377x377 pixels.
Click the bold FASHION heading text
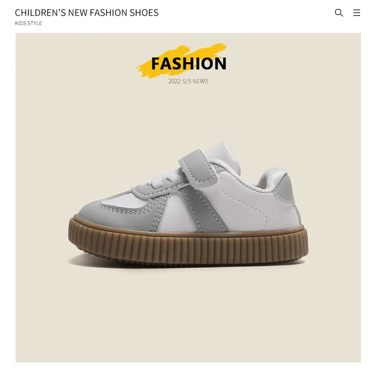click(x=189, y=64)
